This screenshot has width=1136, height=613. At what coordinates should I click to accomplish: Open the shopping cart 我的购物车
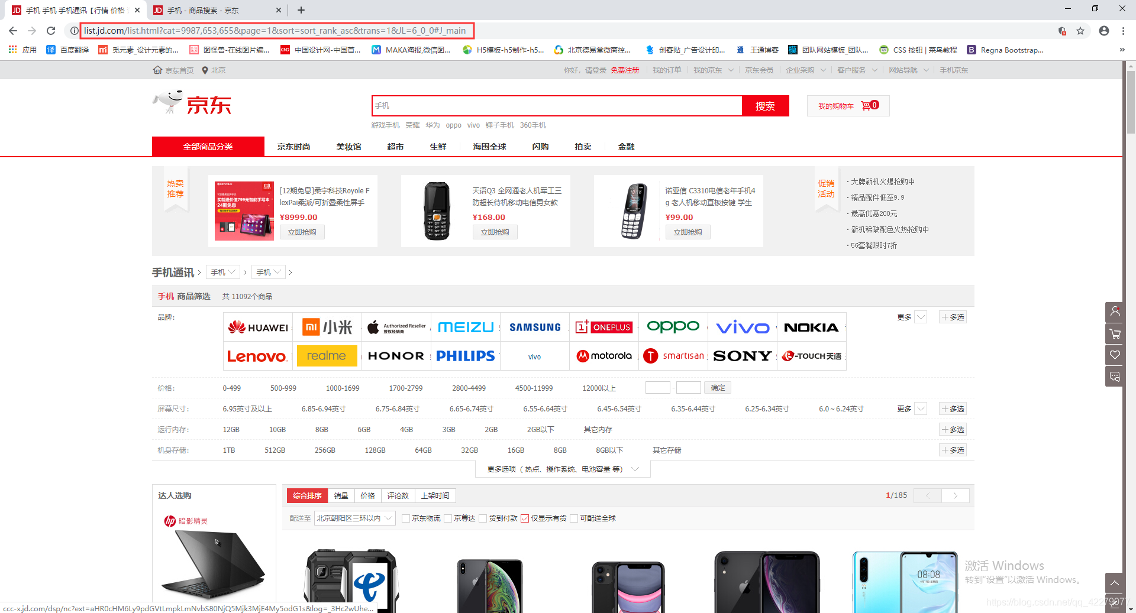click(848, 106)
